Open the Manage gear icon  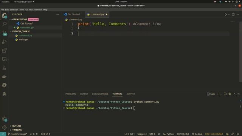pos(4,128)
